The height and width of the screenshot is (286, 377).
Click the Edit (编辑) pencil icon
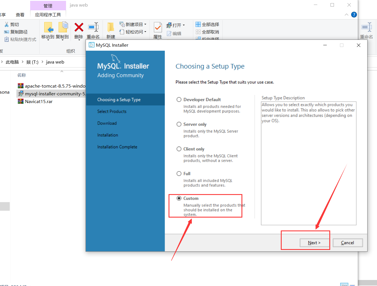[169, 34]
